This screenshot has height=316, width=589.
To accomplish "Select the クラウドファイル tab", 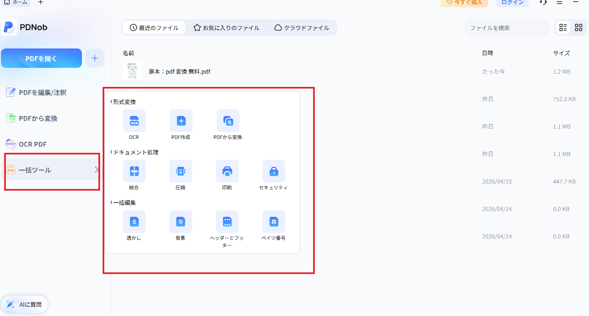I will (x=302, y=28).
